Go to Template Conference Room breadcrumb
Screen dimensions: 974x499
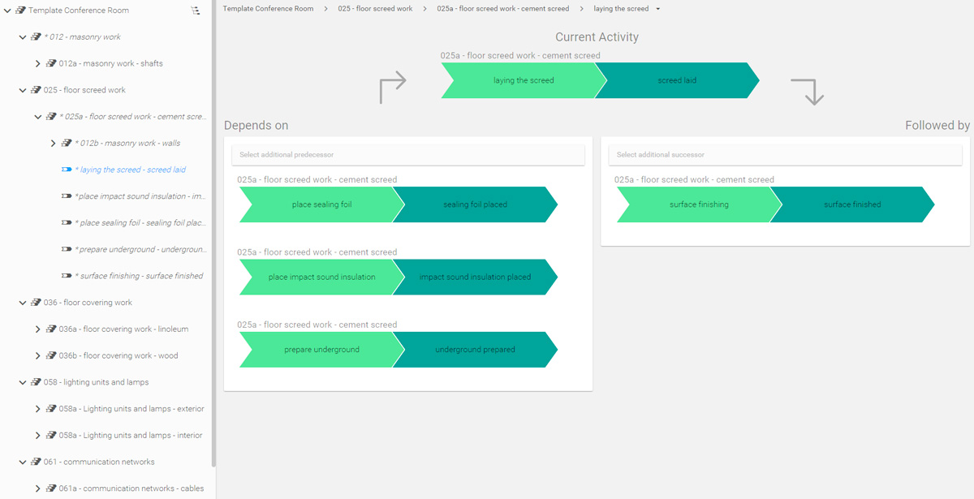(268, 8)
